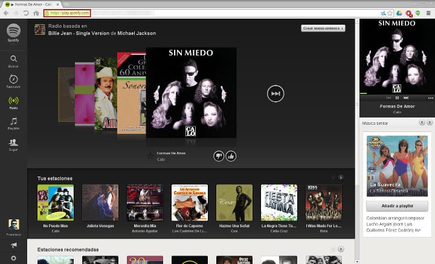The image size is (435, 264).
Task: Open the megaphone notifications icon
Action: 13,245
